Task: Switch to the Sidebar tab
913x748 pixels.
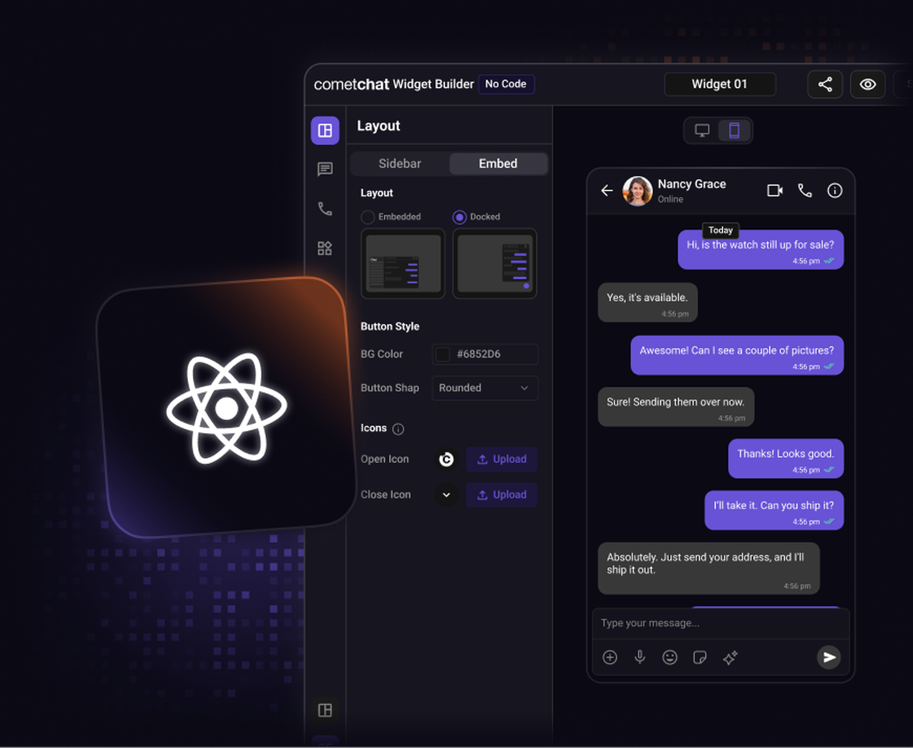Action: [400, 164]
